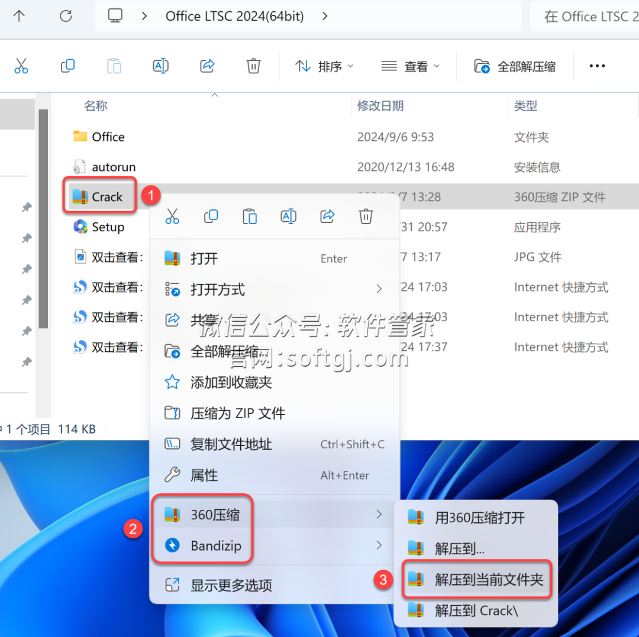Open the three-dot more options menu
The height and width of the screenshot is (637, 639).
(597, 66)
